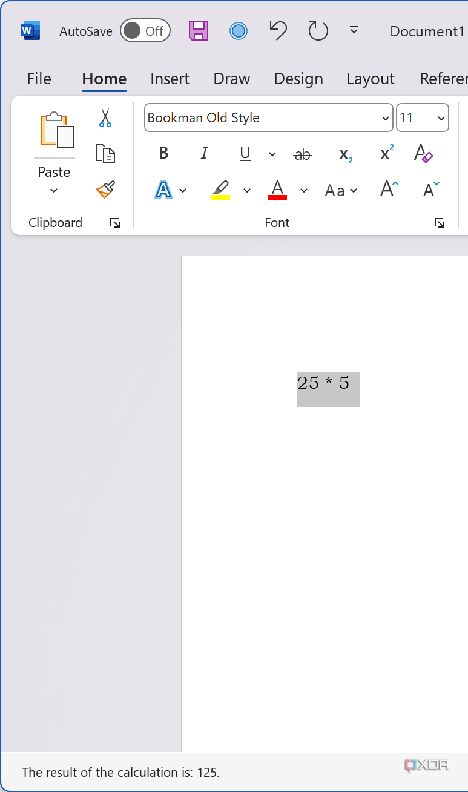Click the Word application icon
Screen dimensions: 468x792
30,30
